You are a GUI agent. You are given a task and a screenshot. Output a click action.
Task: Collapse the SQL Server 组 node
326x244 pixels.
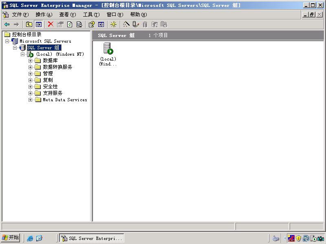click(15, 48)
